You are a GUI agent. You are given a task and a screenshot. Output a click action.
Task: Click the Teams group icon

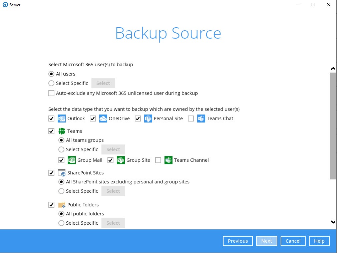click(x=61, y=131)
